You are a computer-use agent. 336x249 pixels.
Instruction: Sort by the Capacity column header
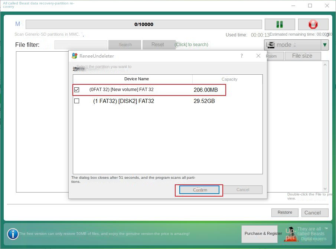229,79
